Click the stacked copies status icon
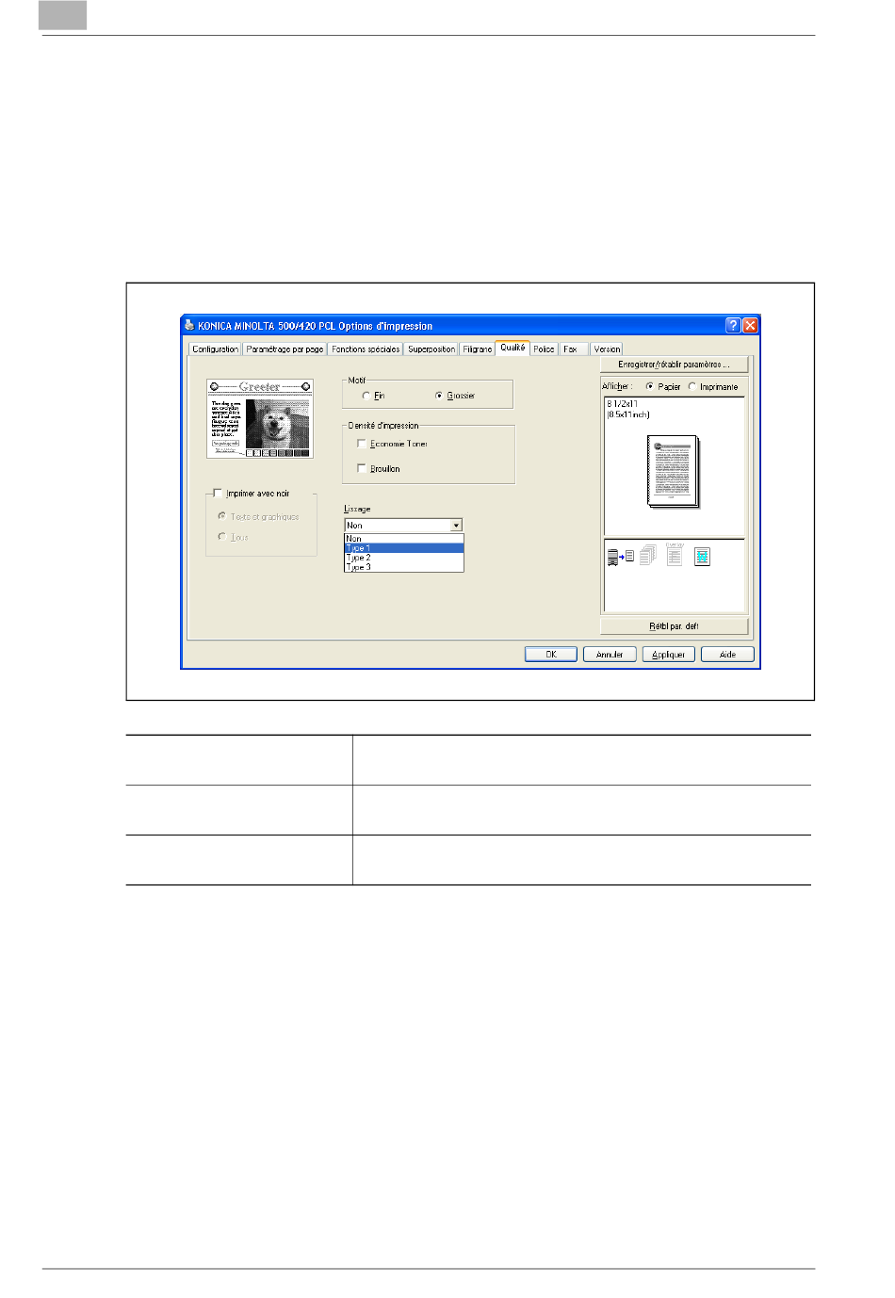This screenshot has height=1298, width=895. (x=647, y=556)
